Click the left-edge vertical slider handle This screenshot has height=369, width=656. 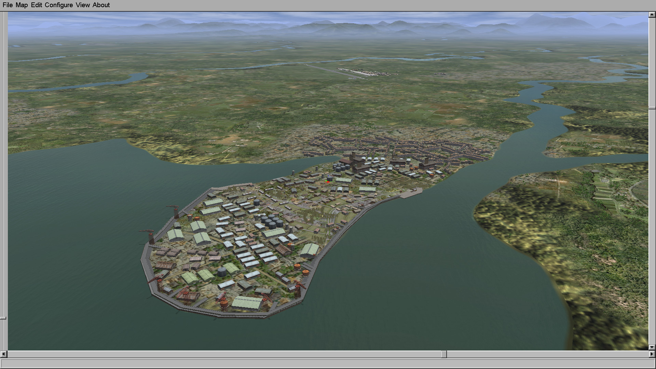tap(3, 318)
